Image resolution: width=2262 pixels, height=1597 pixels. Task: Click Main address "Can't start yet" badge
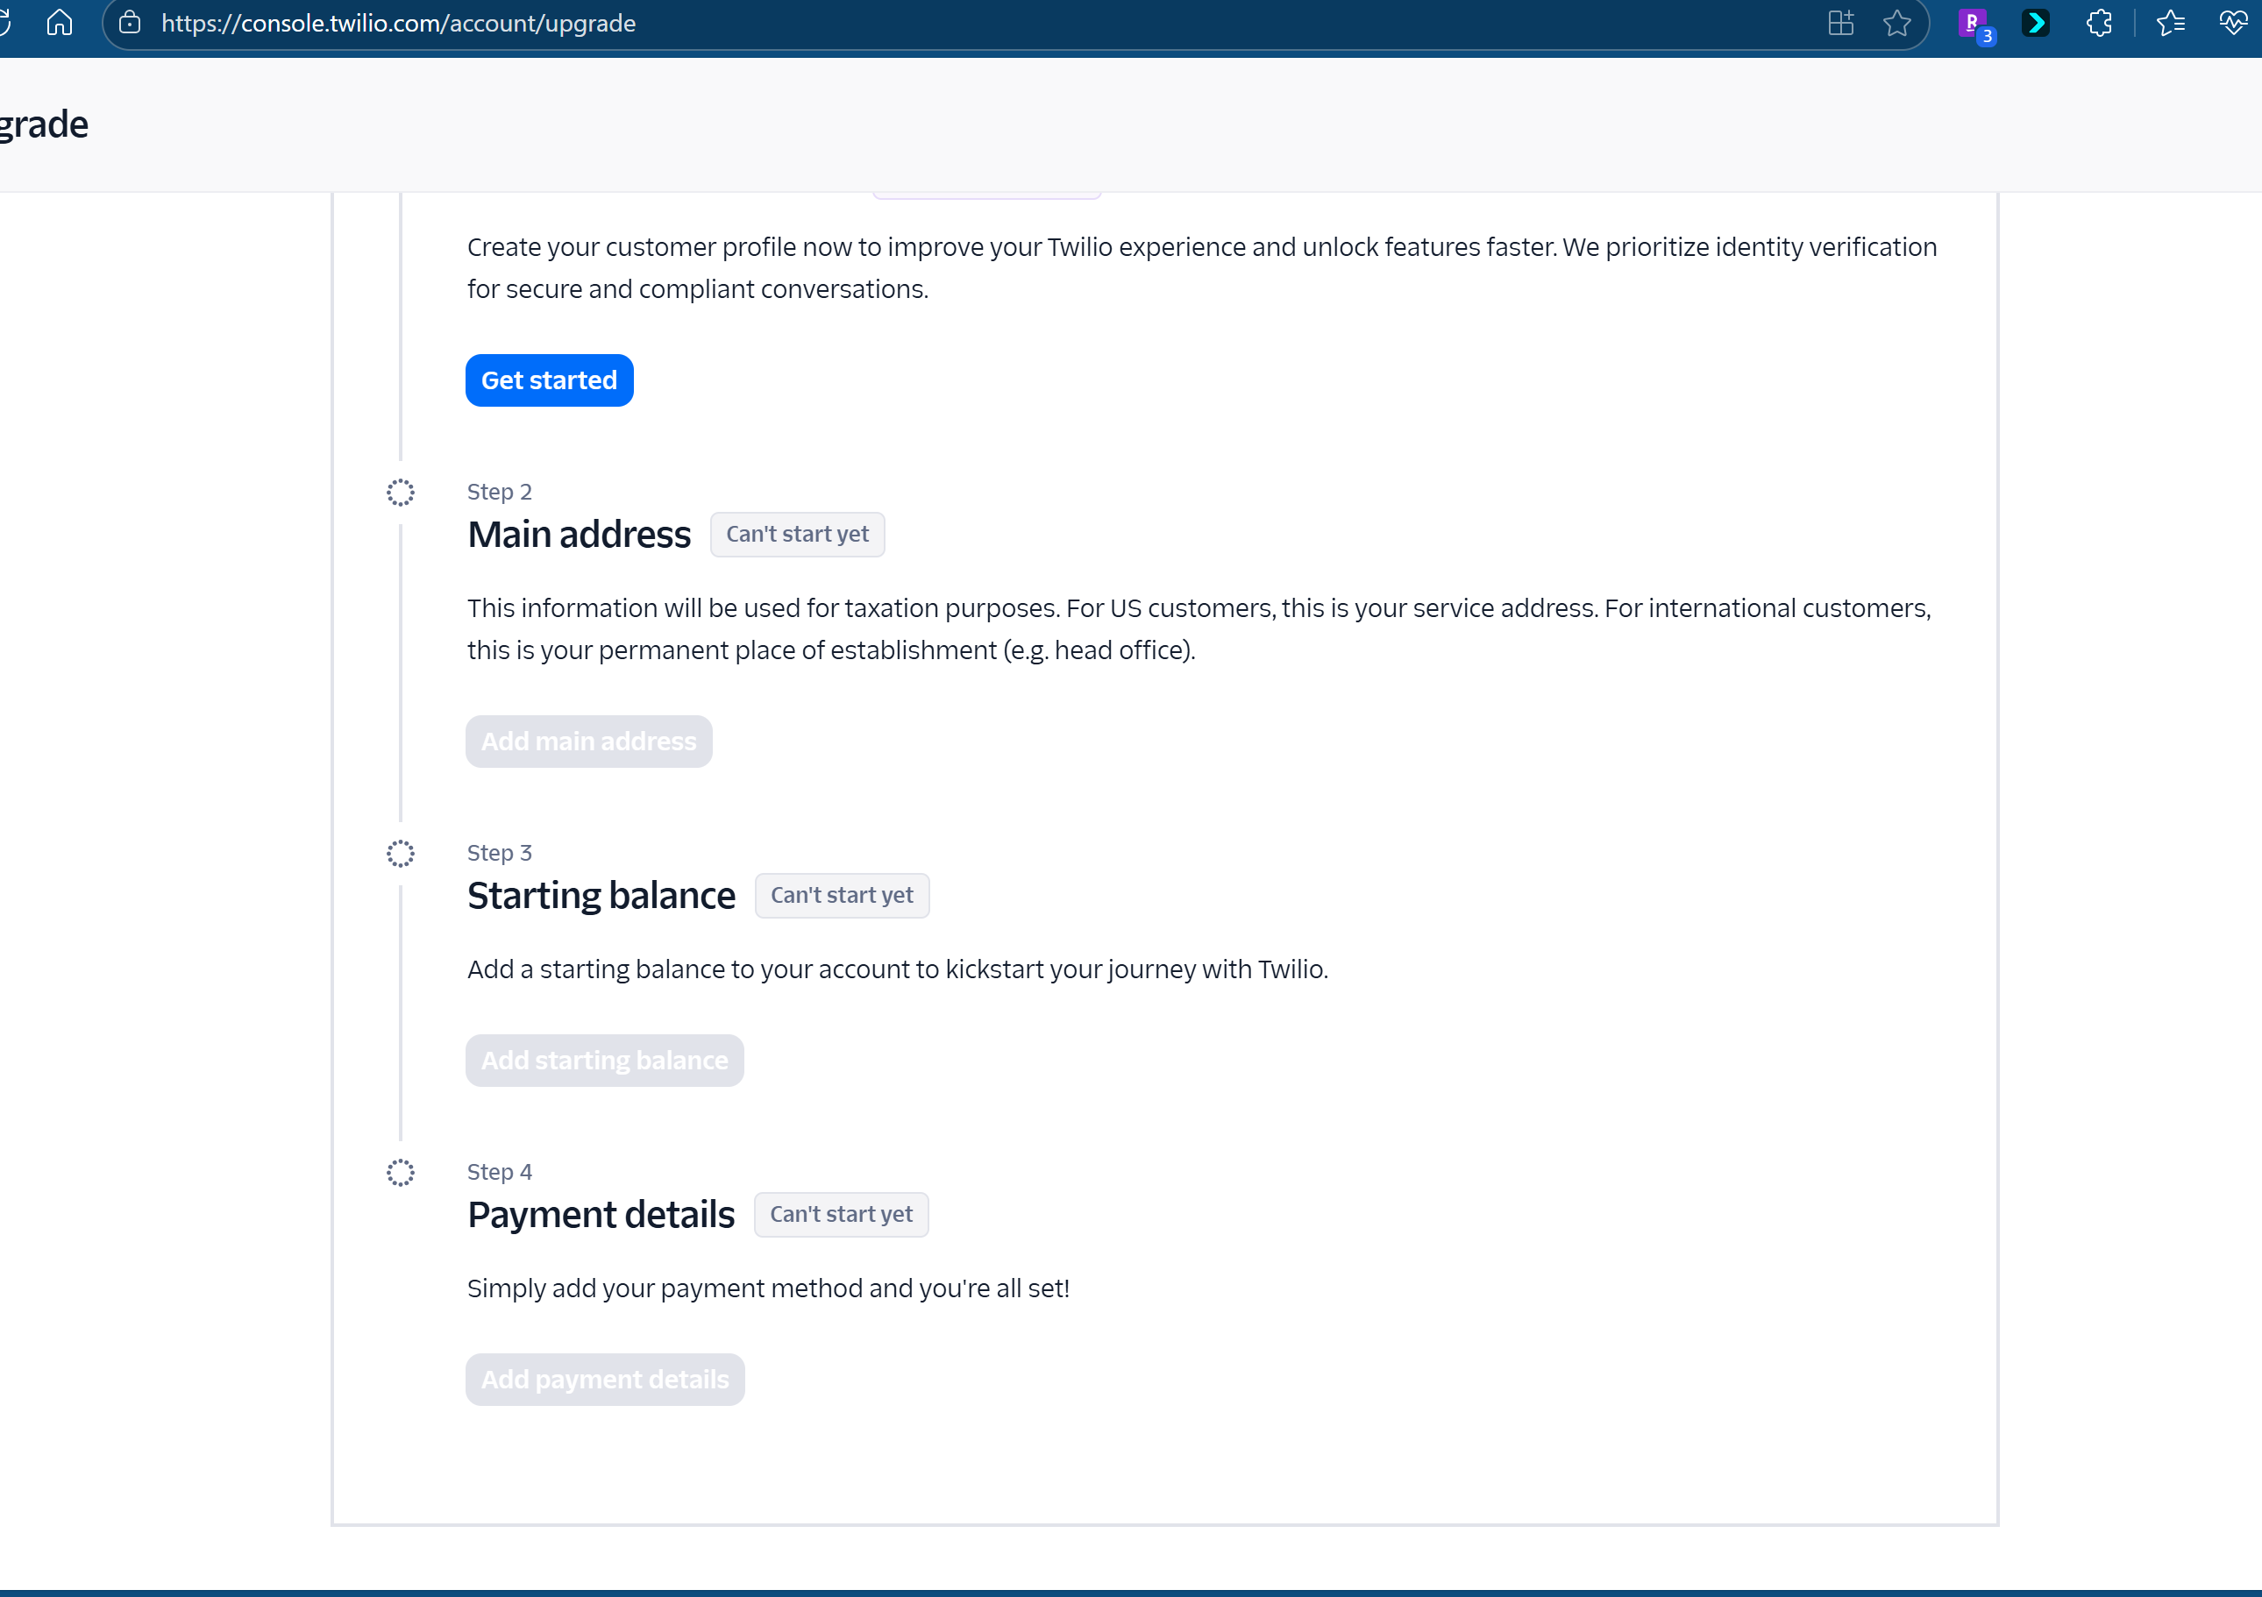pyautogui.click(x=797, y=534)
